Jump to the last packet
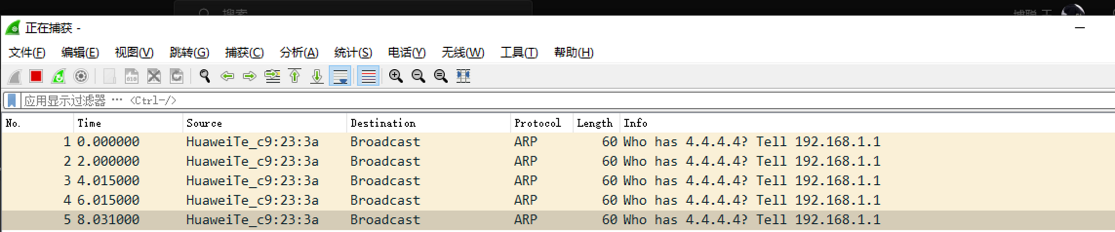The image size is (1115, 232). click(317, 77)
